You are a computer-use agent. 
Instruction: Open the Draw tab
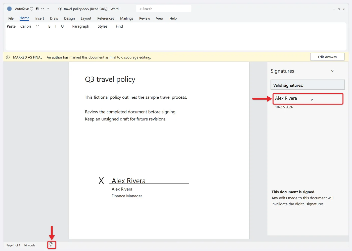[54, 18]
